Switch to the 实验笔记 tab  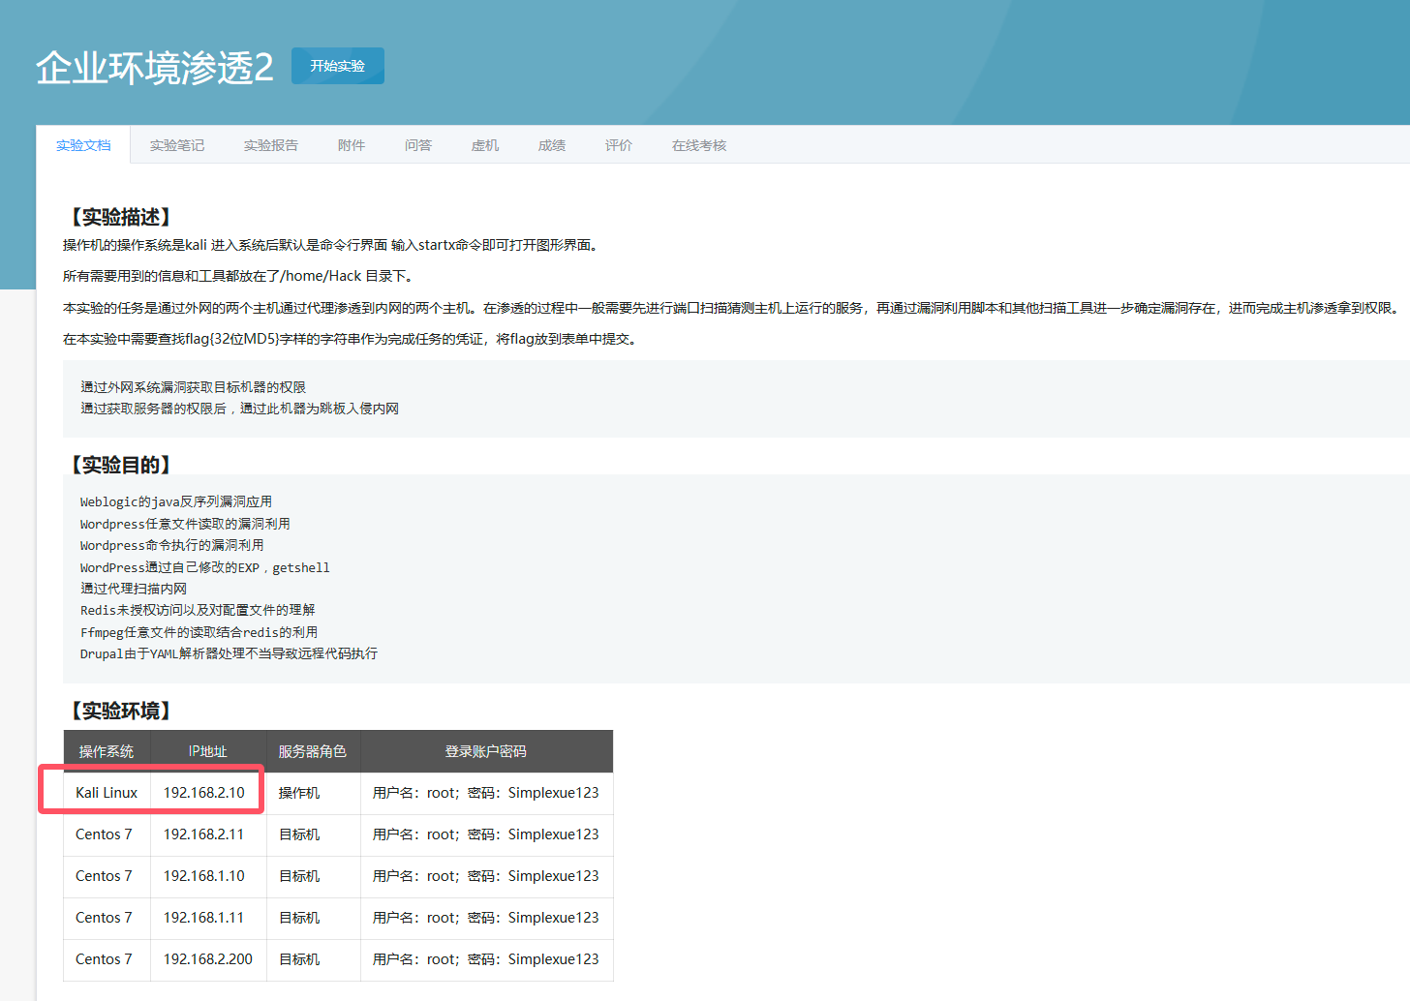177,145
